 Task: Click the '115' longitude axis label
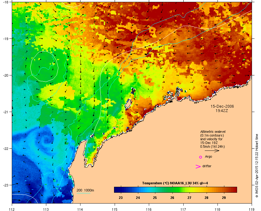115,209
